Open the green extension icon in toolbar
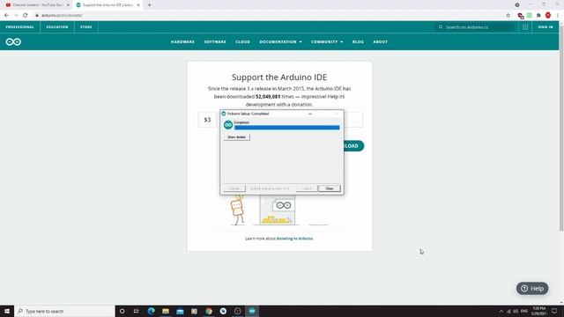The height and width of the screenshot is (317, 564). click(530, 15)
